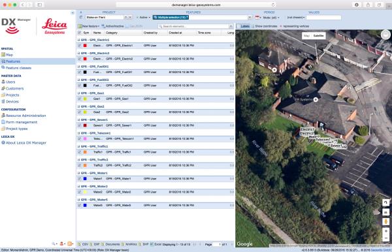Switch map to Map view

[307, 36]
